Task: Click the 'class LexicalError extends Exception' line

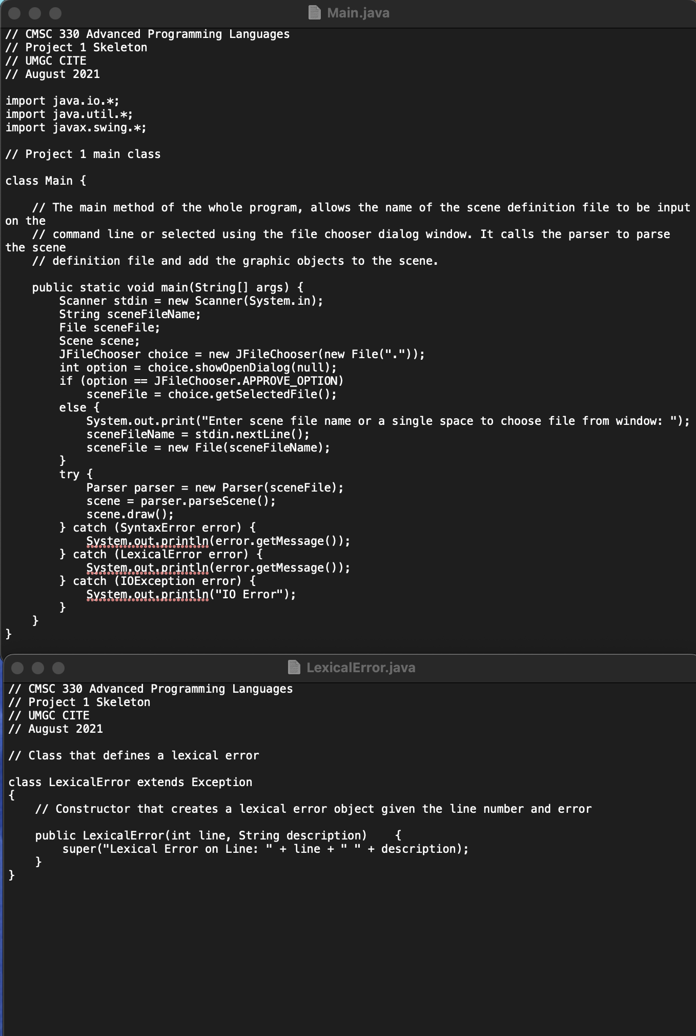Action: point(131,781)
